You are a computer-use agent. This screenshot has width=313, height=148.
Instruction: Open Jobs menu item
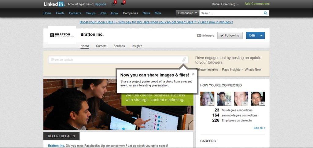(x=103, y=13)
